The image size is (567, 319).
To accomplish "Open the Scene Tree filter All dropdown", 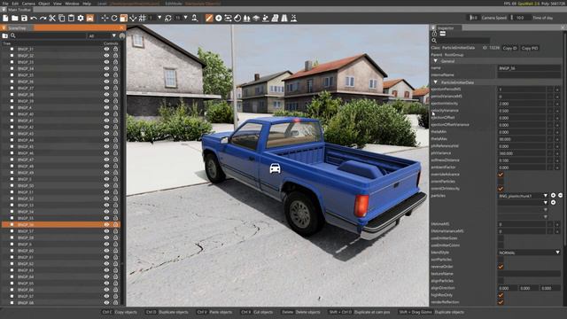I will tap(102, 35).
